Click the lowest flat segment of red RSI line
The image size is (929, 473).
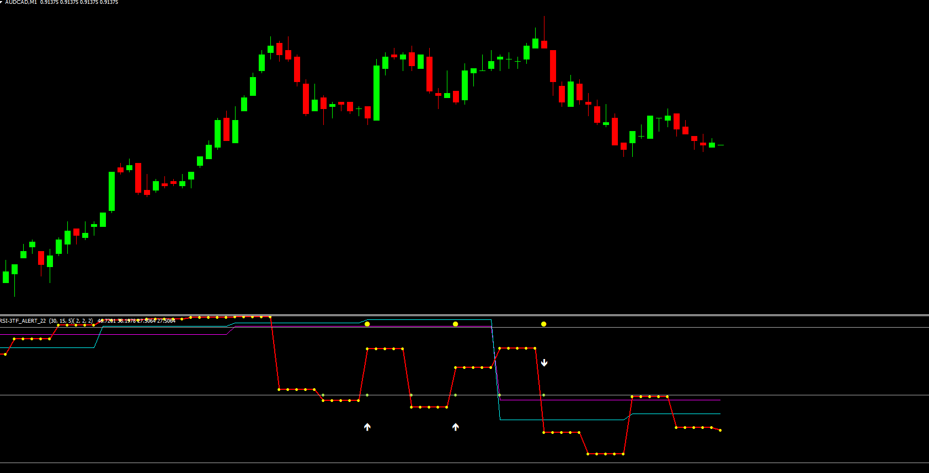coord(606,454)
